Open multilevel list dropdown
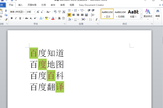The height and width of the screenshot is (108, 163). coord(82,11)
